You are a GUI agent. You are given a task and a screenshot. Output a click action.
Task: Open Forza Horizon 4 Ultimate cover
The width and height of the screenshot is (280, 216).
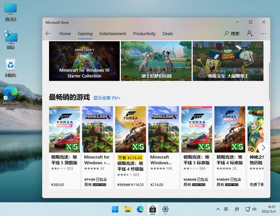pos(130,129)
